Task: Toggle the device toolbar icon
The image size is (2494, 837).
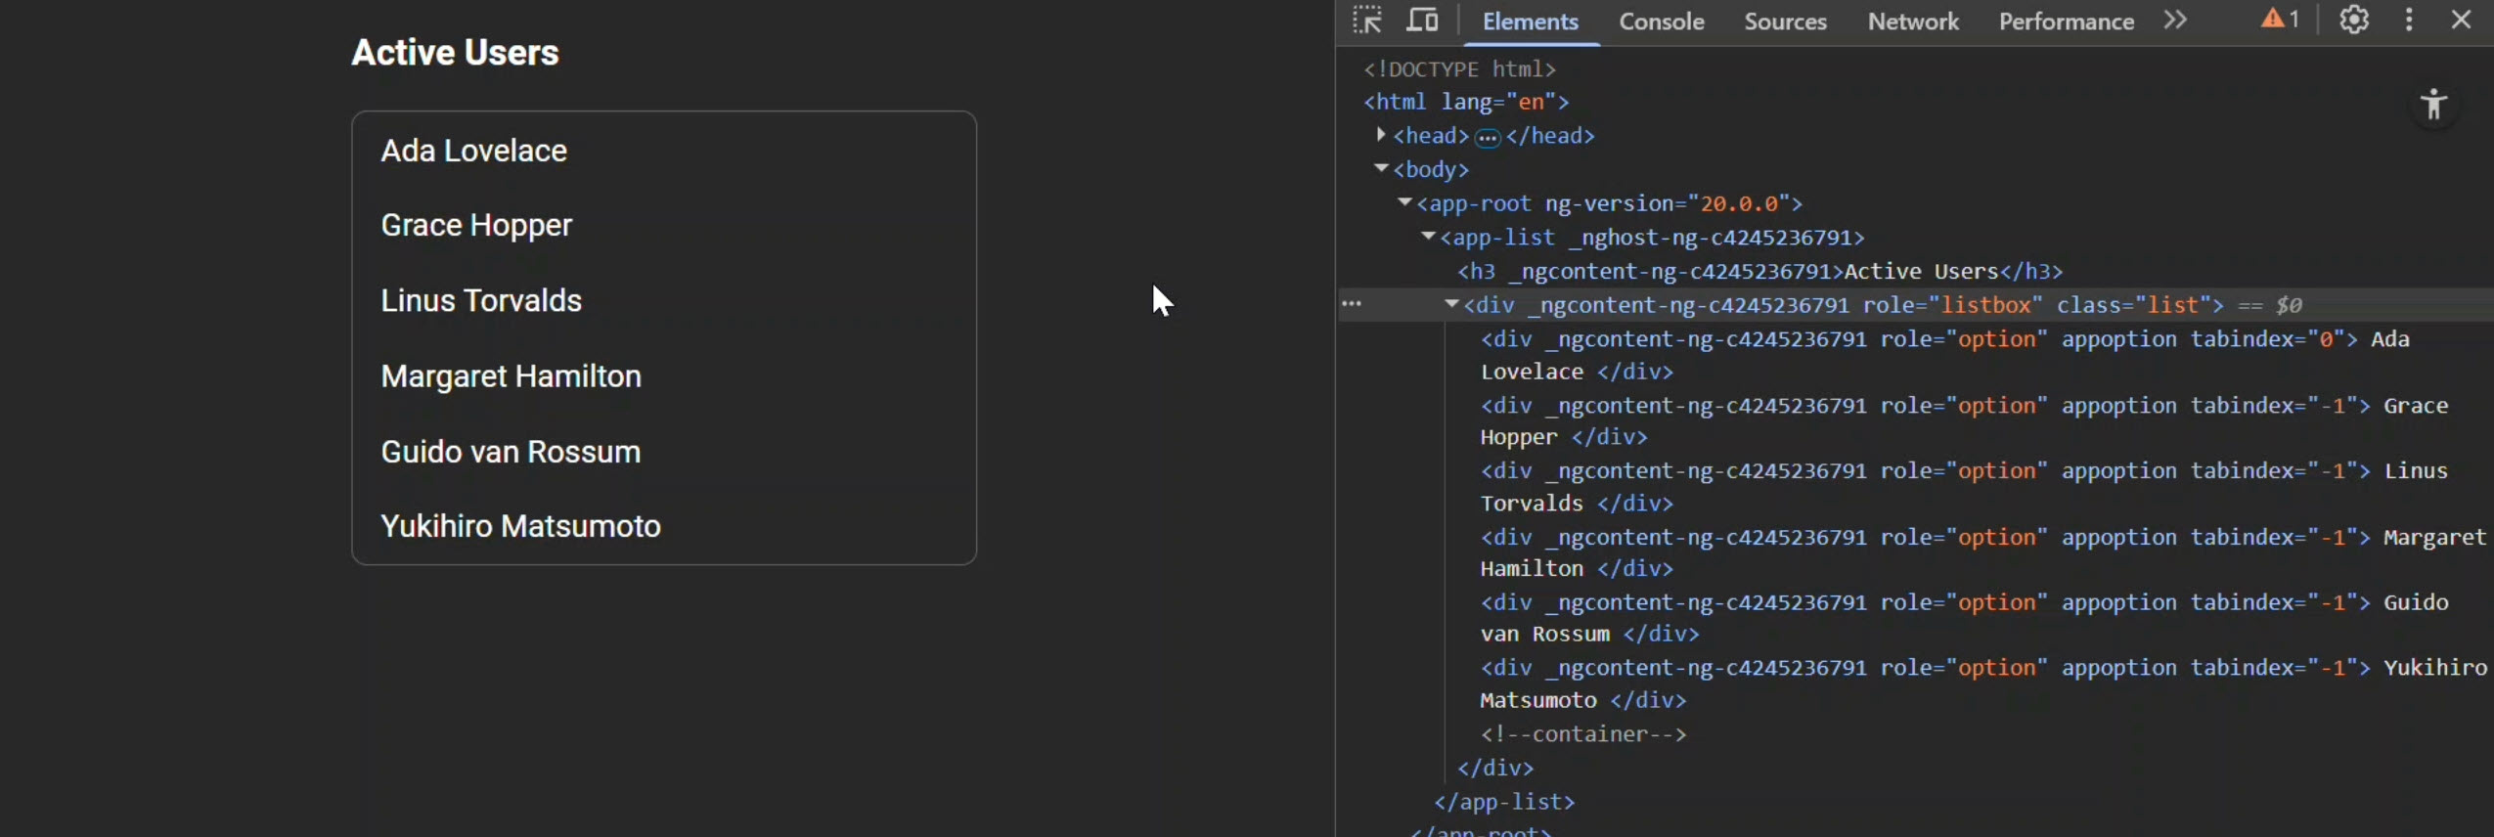Action: click(1422, 20)
